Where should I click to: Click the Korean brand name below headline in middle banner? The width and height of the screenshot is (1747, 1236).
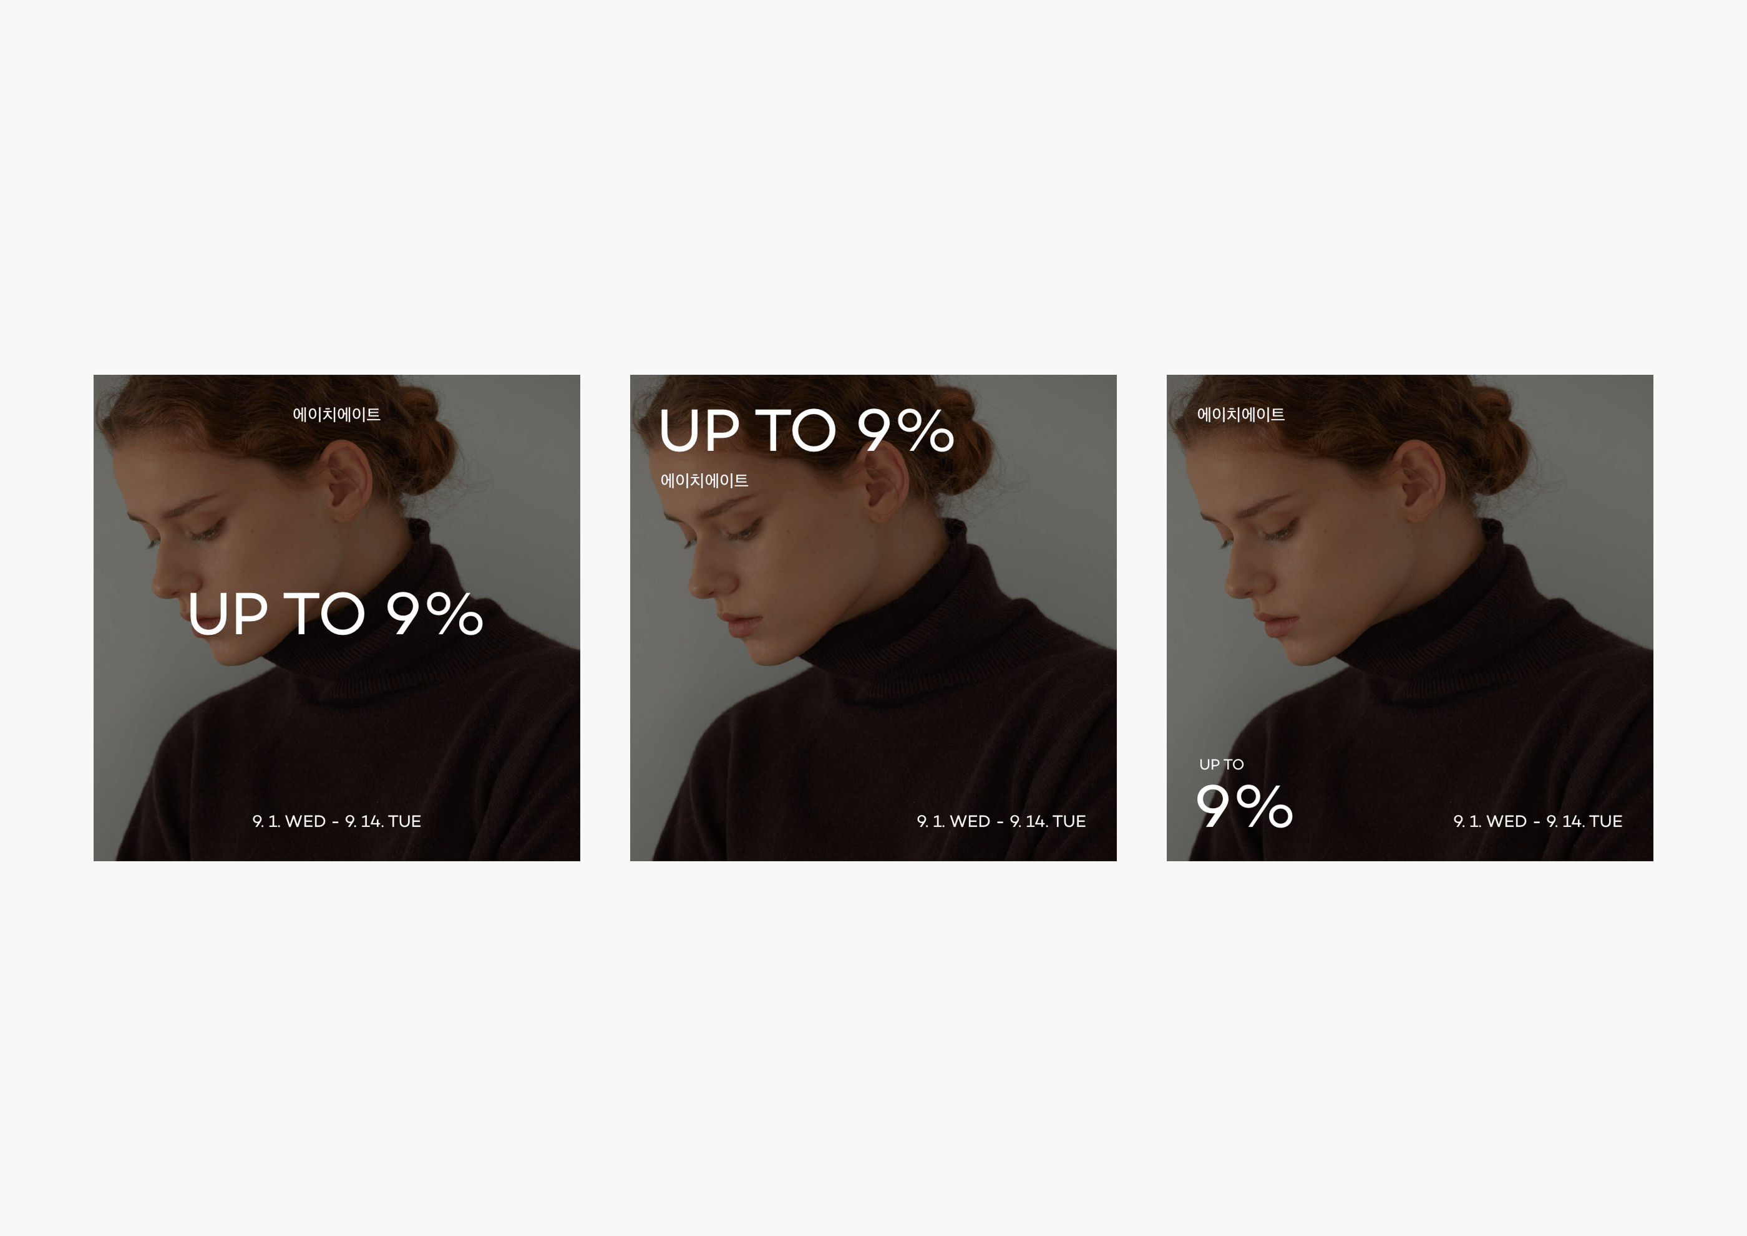(704, 480)
